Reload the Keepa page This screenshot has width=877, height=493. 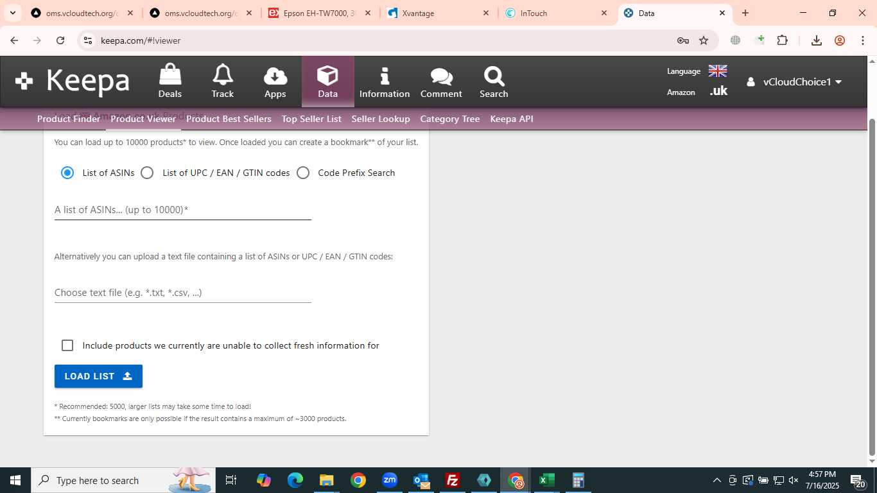[x=60, y=40]
